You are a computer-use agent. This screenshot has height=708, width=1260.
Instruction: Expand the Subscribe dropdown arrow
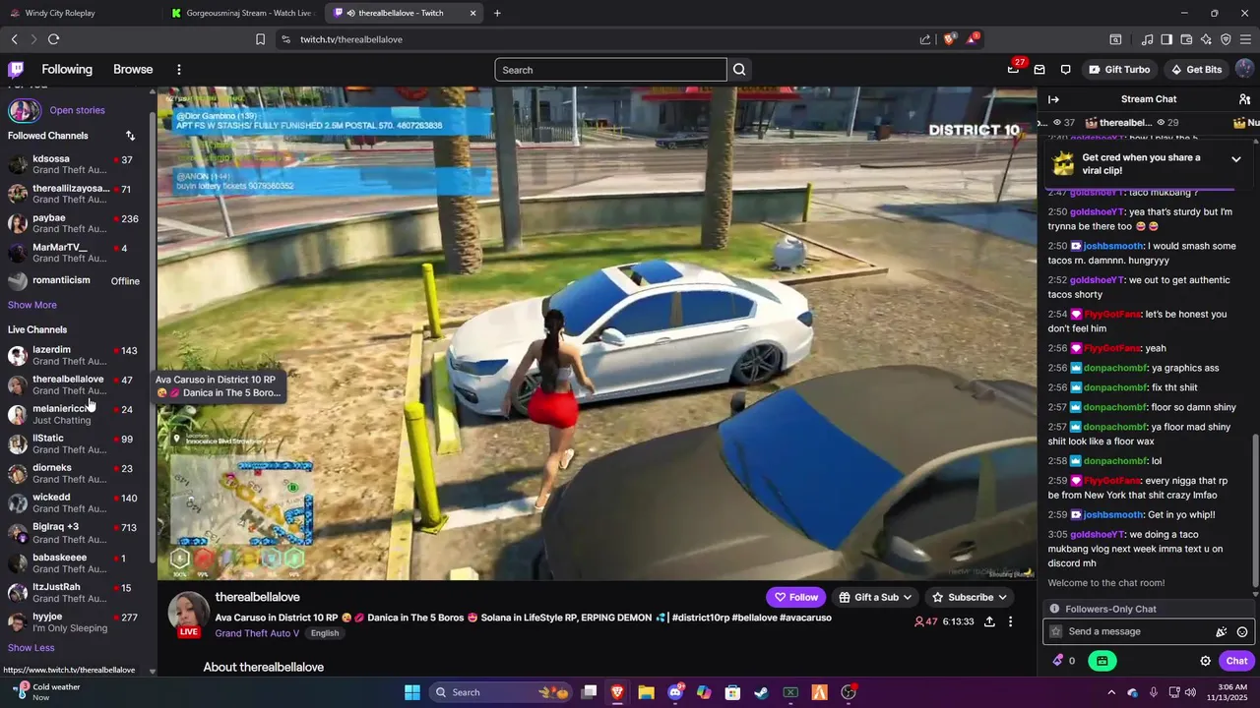click(x=1002, y=597)
